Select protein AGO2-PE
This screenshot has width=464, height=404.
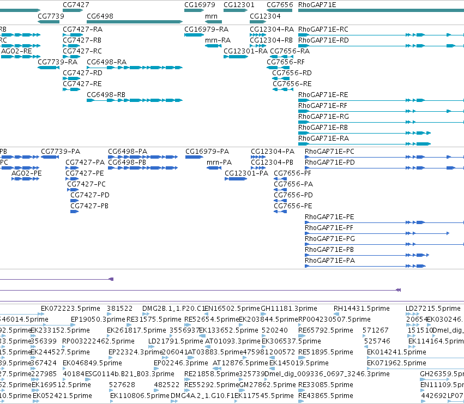pyautogui.click(x=27, y=173)
